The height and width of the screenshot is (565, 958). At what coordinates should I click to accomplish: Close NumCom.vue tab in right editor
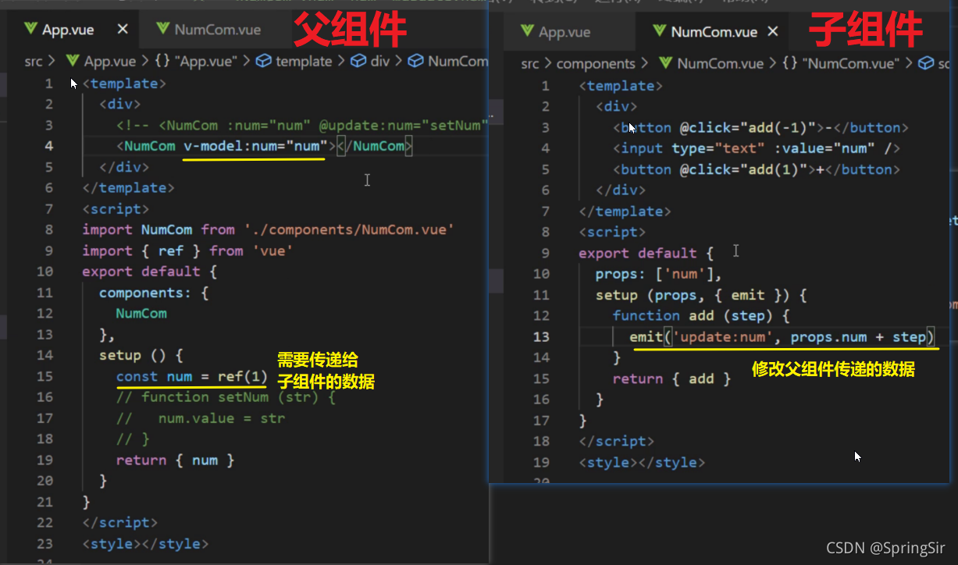773,32
